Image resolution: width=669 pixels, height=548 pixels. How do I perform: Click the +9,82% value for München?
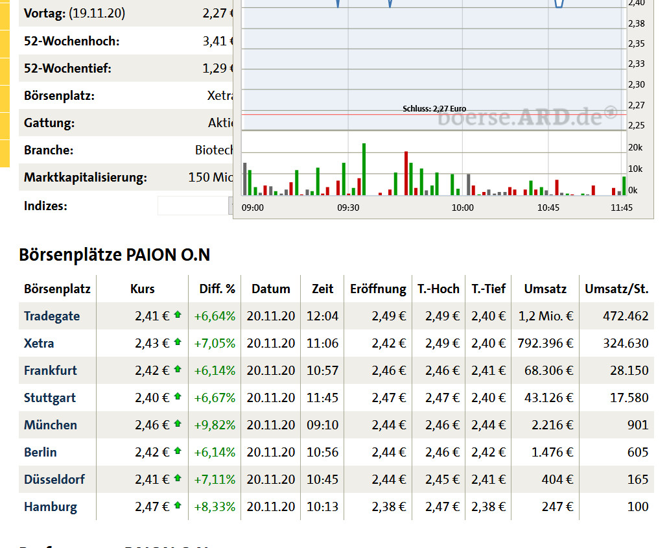[x=215, y=425]
